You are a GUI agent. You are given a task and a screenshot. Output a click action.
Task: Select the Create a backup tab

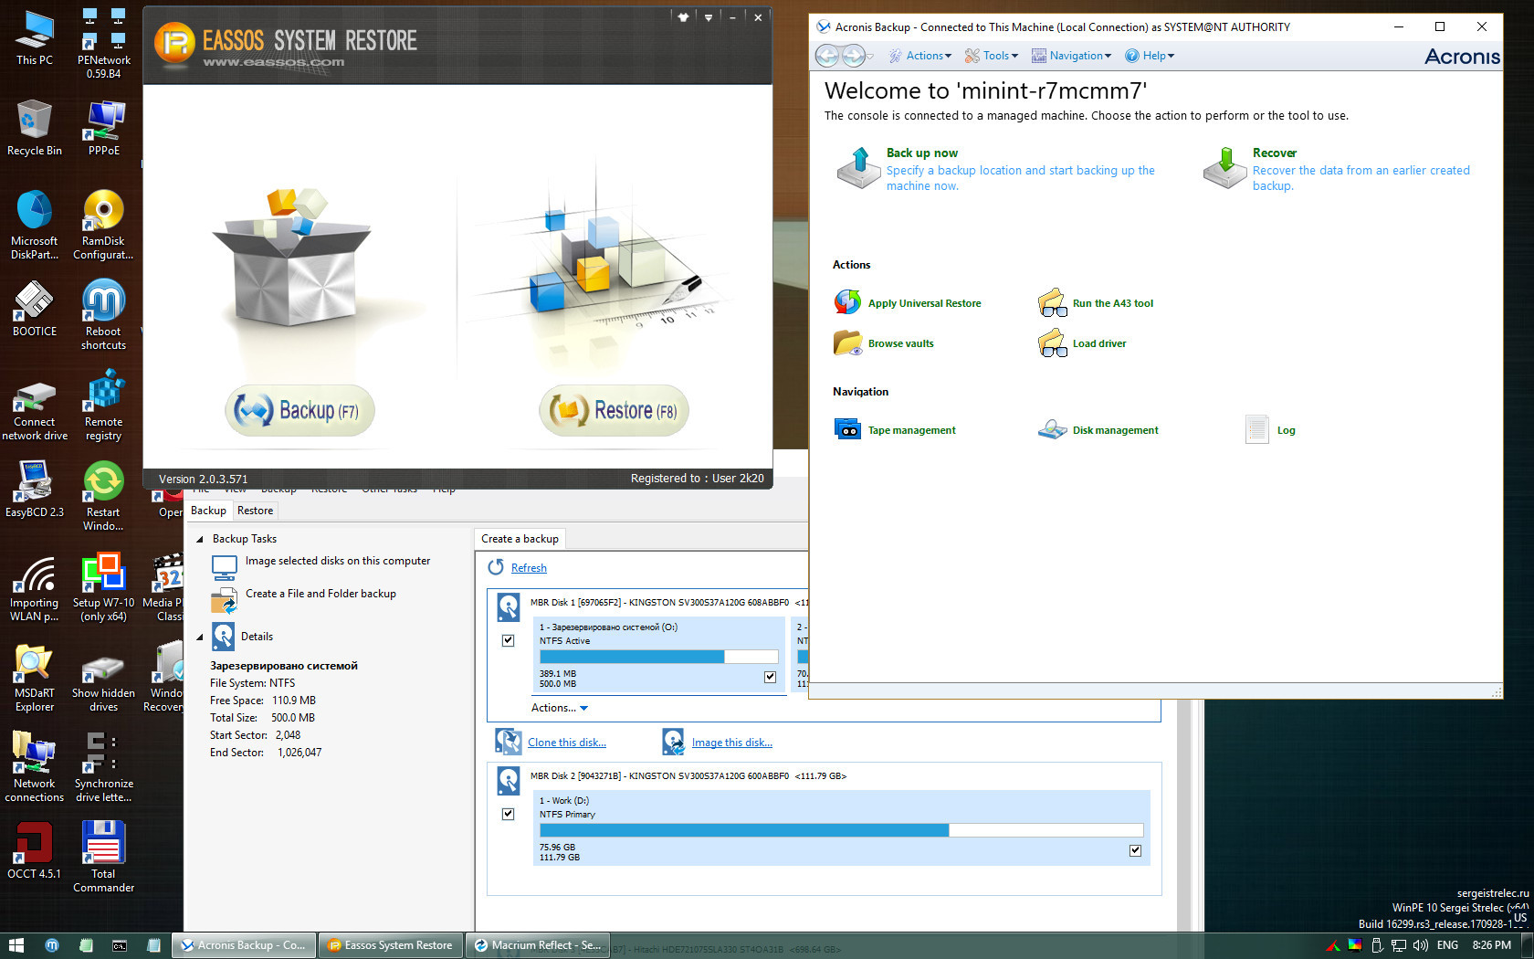click(520, 539)
